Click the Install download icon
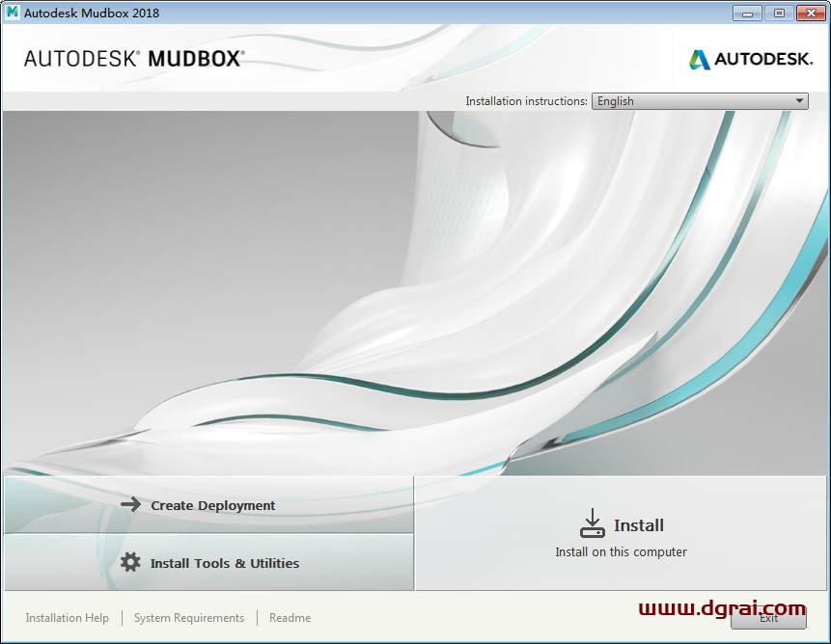The height and width of the screenshot is (644, 831). click(x=592, y=523)
